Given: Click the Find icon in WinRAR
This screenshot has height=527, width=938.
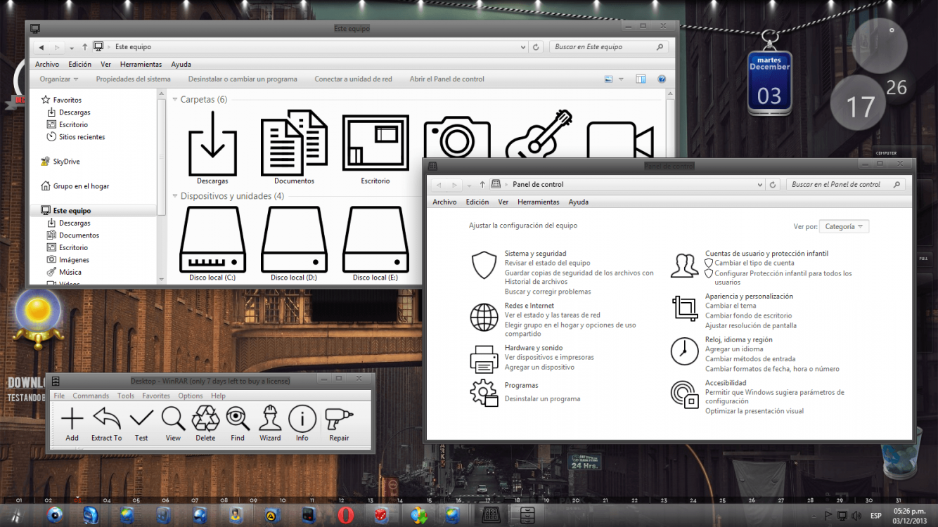Looking at the screenshot, I should click(x=238, y=420).
